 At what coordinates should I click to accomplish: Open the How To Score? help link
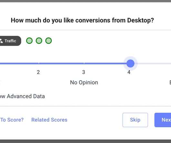point(12,120)
